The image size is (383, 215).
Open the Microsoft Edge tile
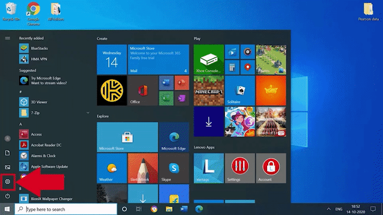tap(173, 137)
